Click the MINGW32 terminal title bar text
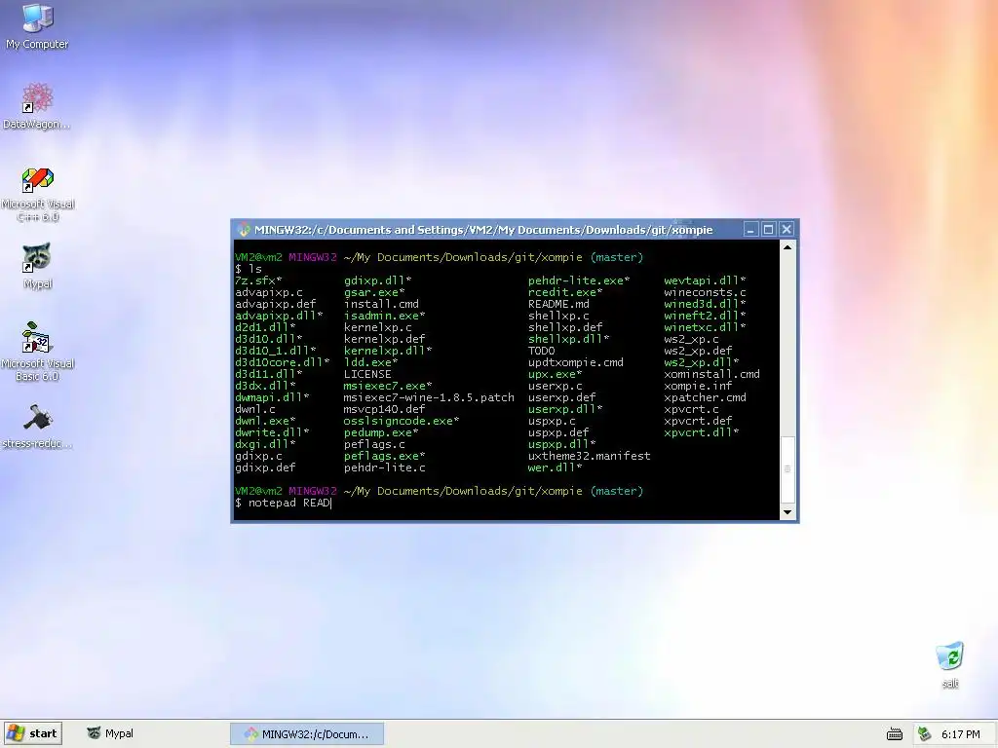 pyautogui.click(x=483, y=230)
